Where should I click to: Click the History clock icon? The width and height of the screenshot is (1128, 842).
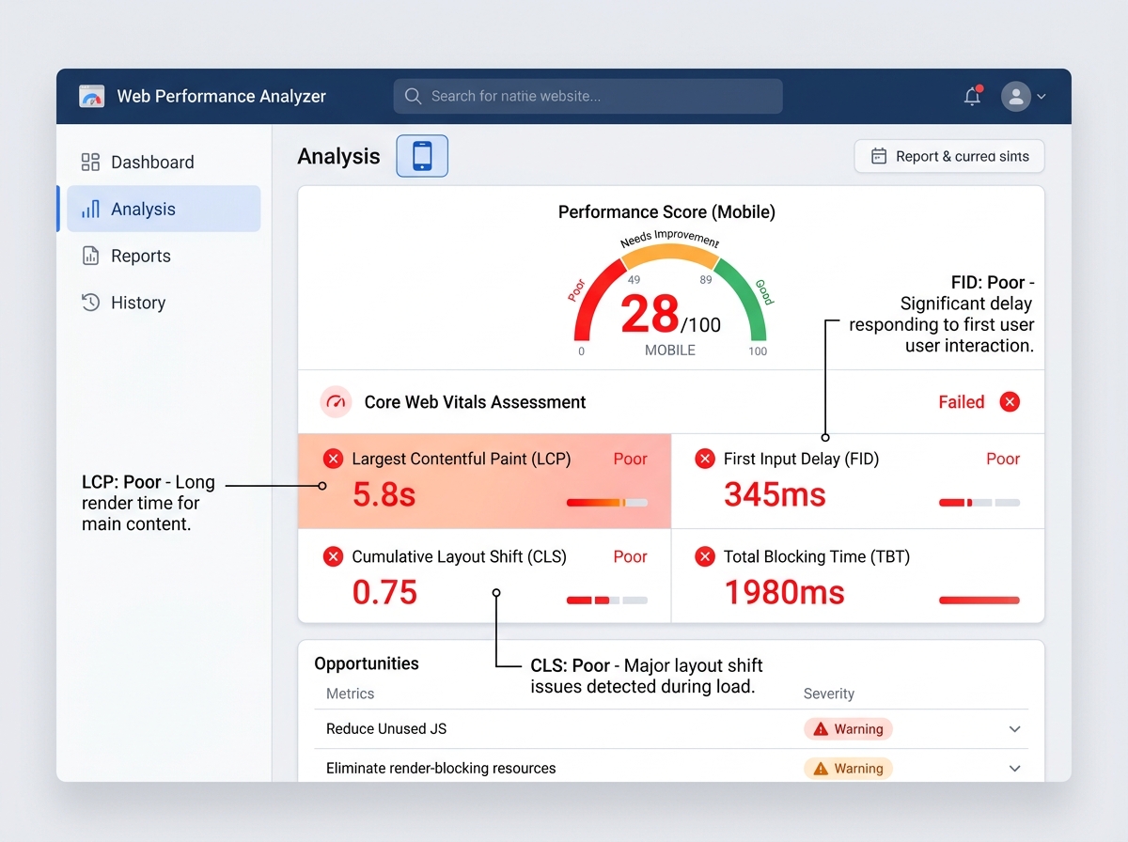tap(90, 303)
